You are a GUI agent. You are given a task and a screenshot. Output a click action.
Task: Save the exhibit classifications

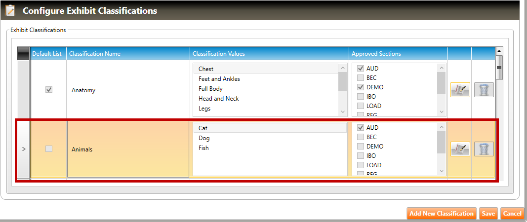pyautogui.click(x=488, y=214)
